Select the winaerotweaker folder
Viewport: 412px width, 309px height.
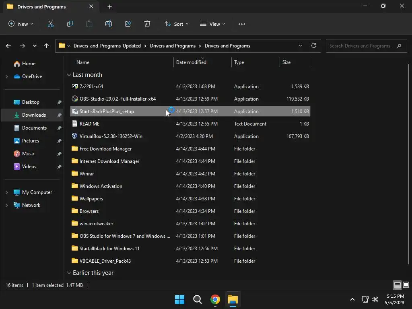point(190,224)
